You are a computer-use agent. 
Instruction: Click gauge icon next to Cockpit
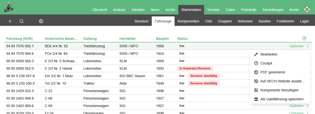(x=256, y=63)
